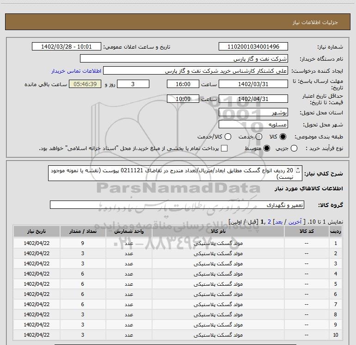This screenshot has height=345, width=356.
Task: Click item name in row 10
Action: click(218, 335)
